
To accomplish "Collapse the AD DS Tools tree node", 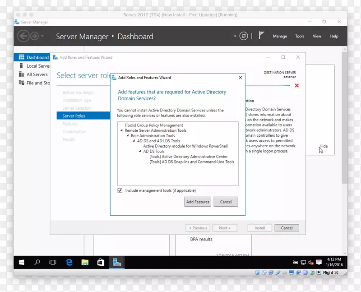I will click(x=140, y=151).
